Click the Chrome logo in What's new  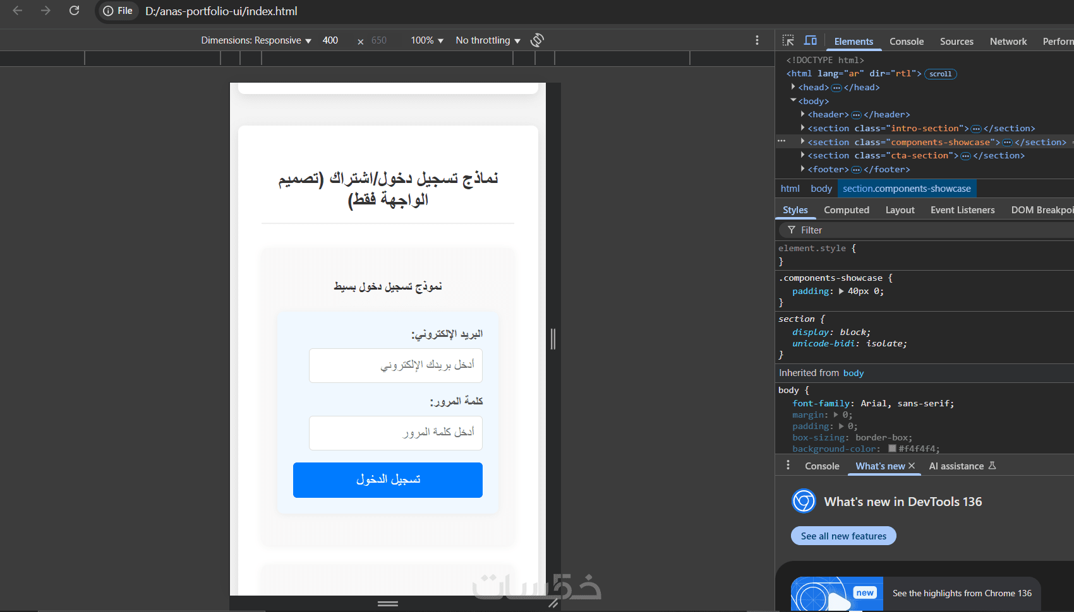[x=804, y=502]
